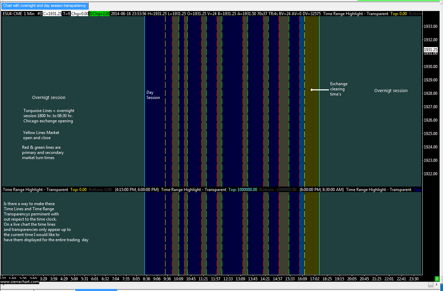Click the ESU4-CME 1 Min symbol label
The width and height of the screenshot is (443, 291).
tap(18, 14)
